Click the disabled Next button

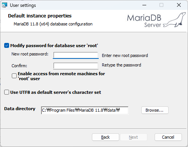click(x=133, y=137)
